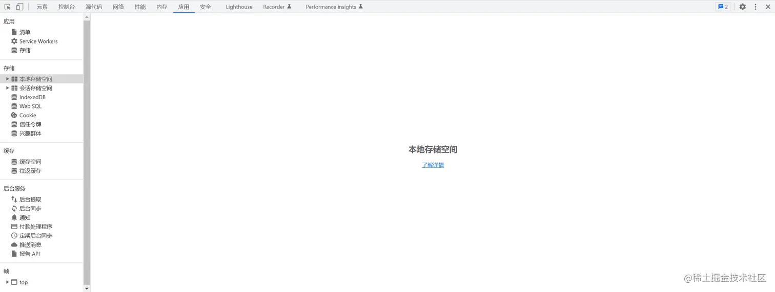The height and width of the screenshot is (292, 775).
Task: Click the Web SQL database icon
Action: click(x=14, y=106)
